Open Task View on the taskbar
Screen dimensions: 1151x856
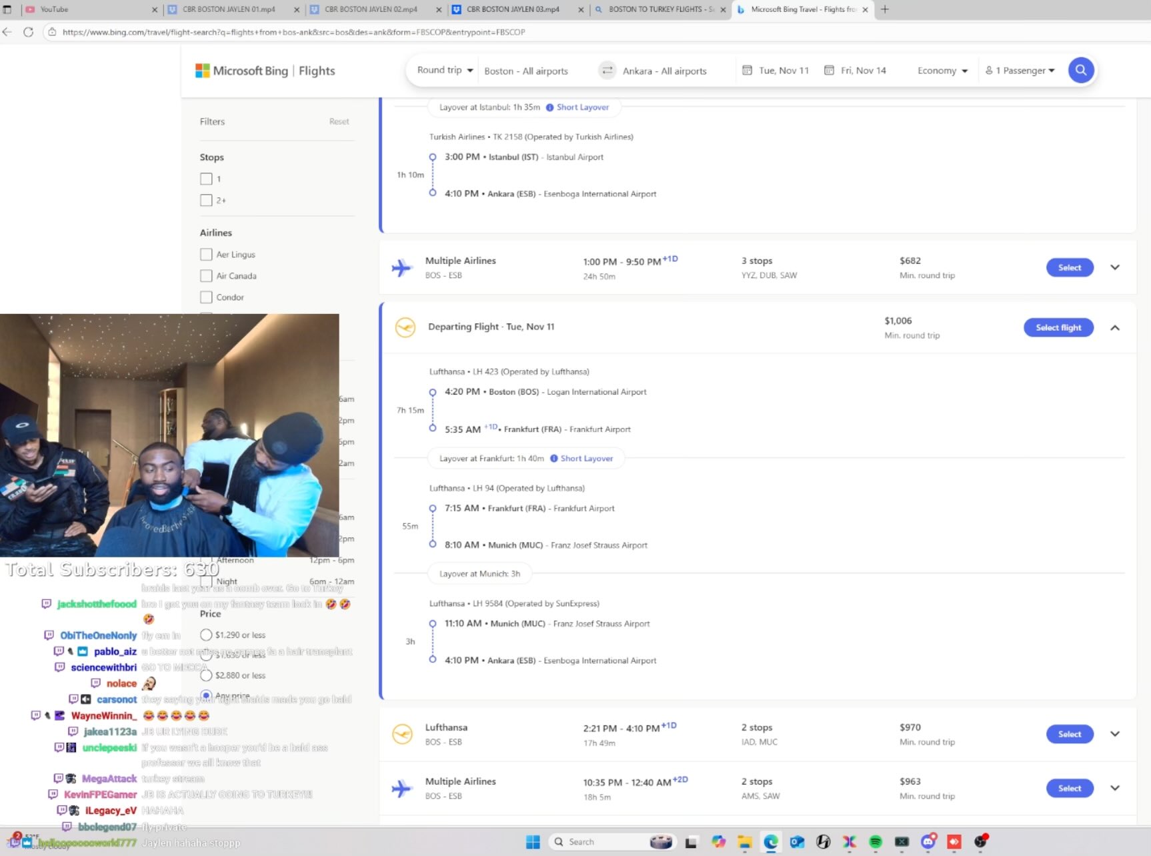coord(692,842)
